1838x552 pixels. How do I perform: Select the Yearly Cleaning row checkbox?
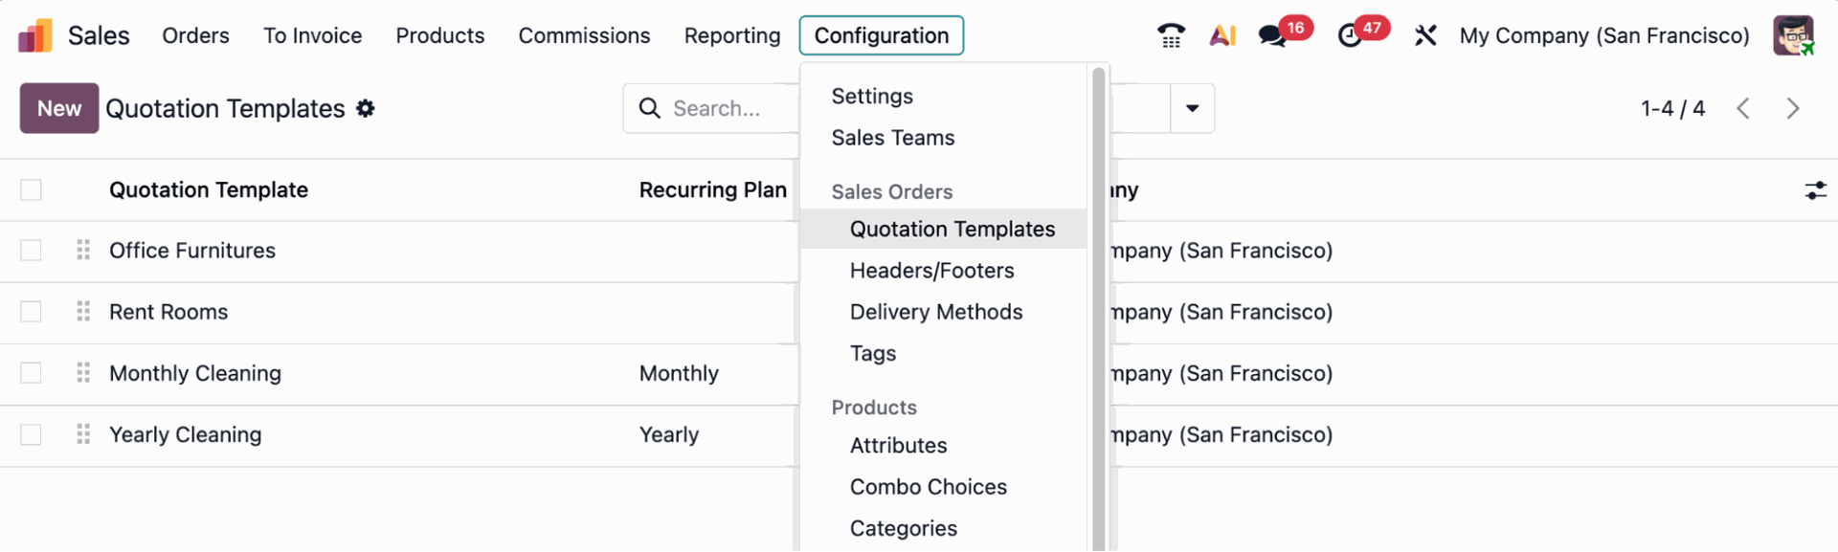click(32, 435)
